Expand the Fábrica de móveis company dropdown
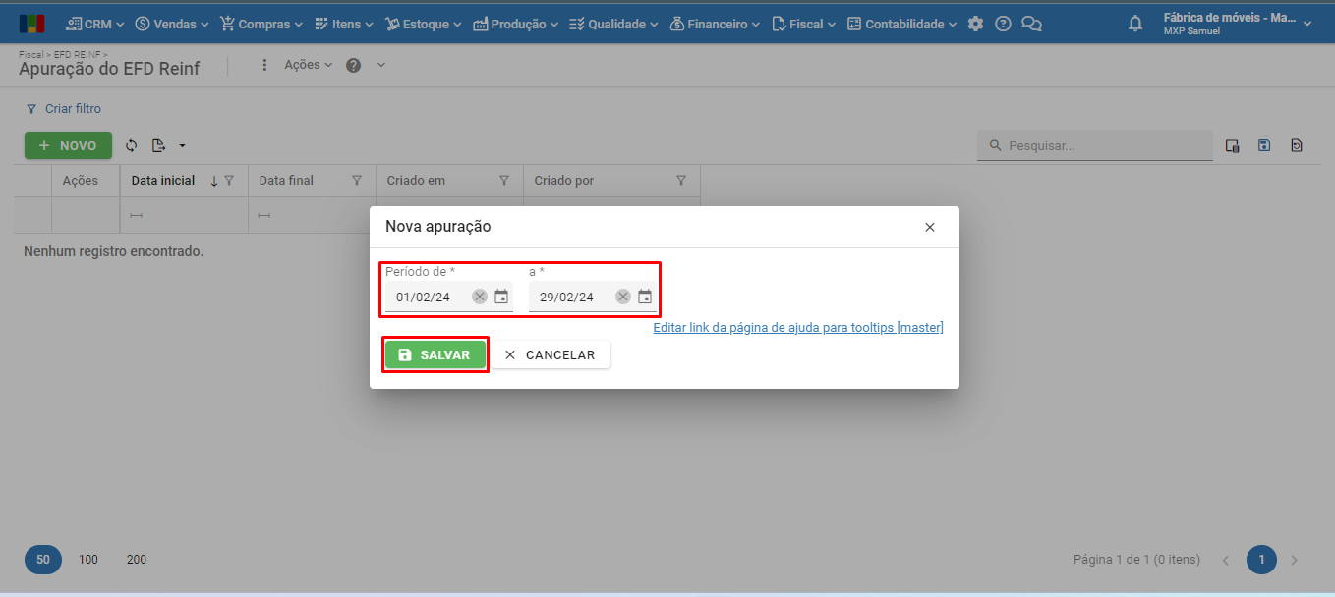The image size is (1335, 597). point(1238,24)
